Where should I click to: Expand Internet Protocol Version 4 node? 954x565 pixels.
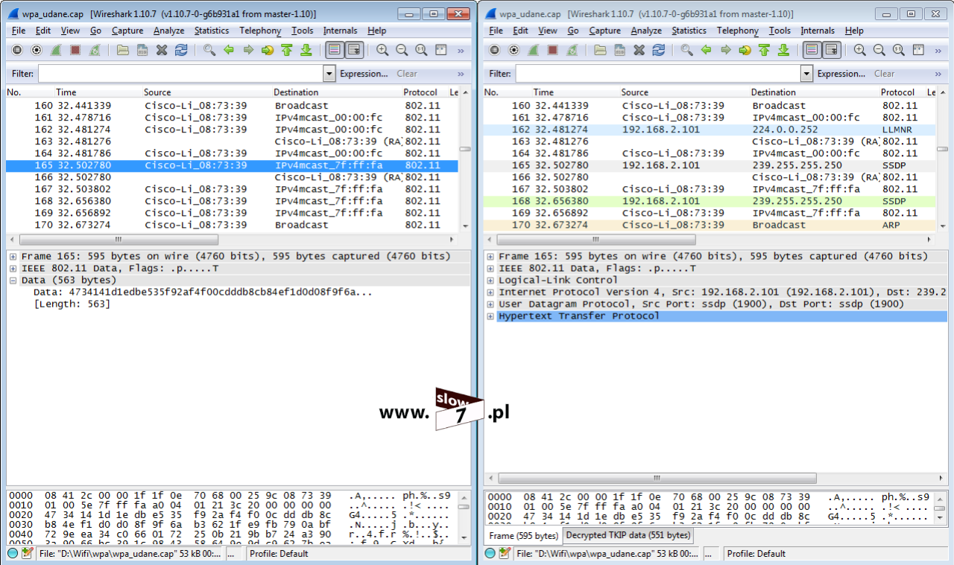pyautogui.click(x=490, y=292)
